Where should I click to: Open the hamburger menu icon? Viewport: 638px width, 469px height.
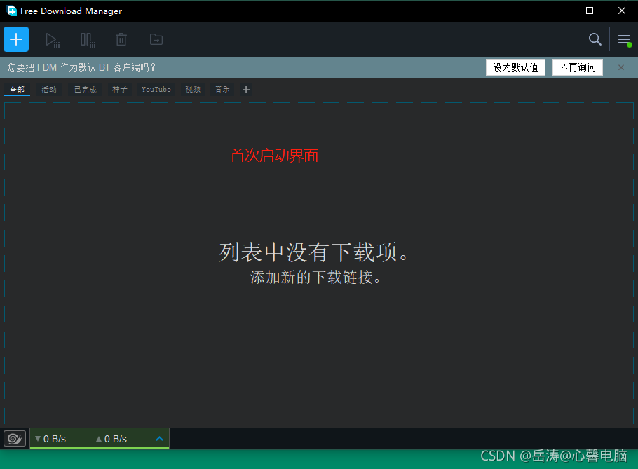coord(624,40)
